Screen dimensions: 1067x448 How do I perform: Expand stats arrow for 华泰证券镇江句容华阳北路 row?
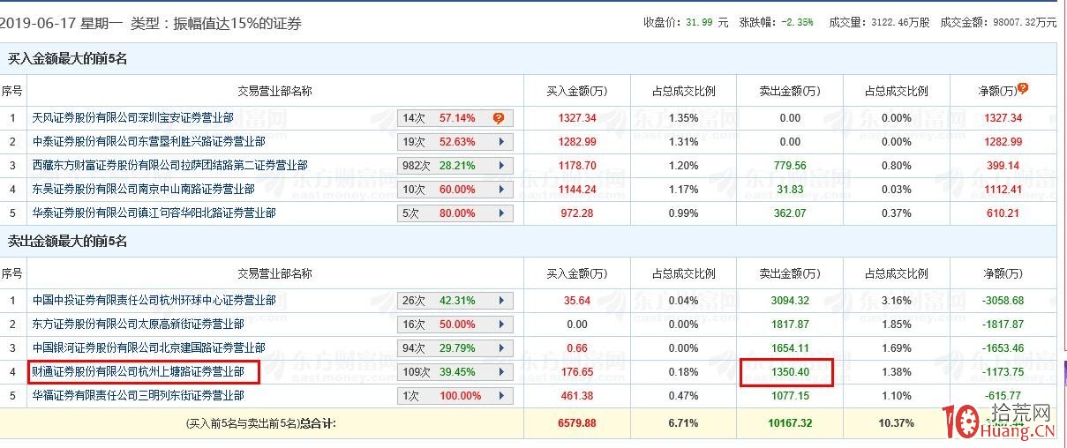(x=501, y=213)
